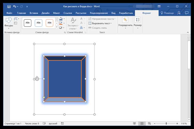Open proofing spell-check status icon

(44, 123)
